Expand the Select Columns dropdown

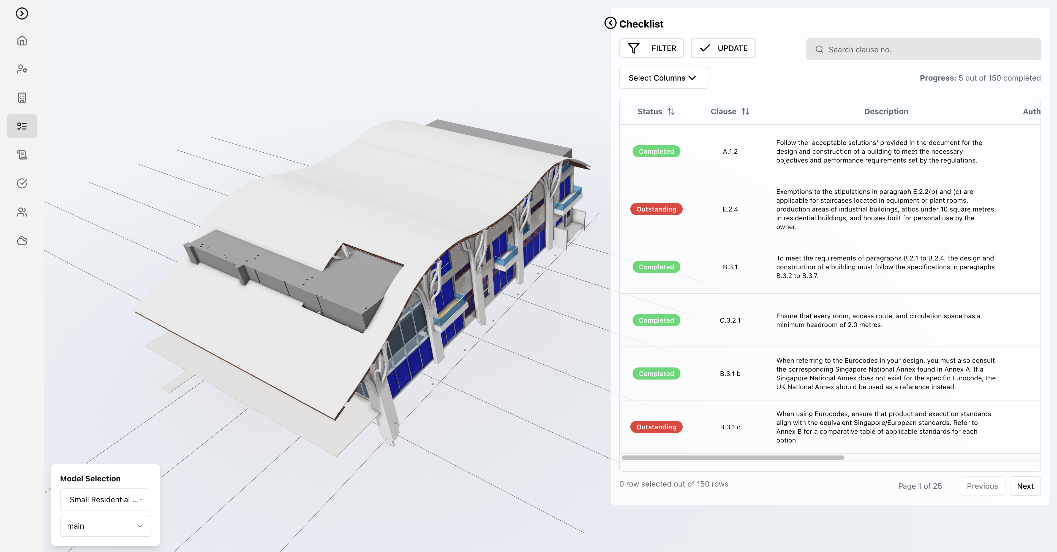tap(663, 78)
